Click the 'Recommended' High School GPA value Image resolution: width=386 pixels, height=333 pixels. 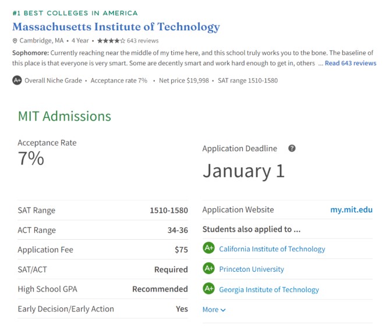point(160,289)
